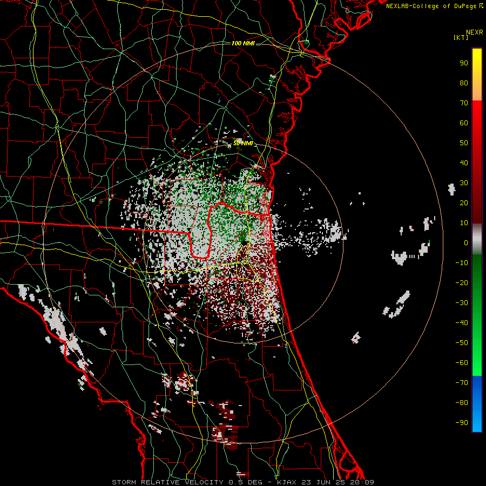Select the -90 value on the velocity scale

pyautogui.click(x=462, y=423)
